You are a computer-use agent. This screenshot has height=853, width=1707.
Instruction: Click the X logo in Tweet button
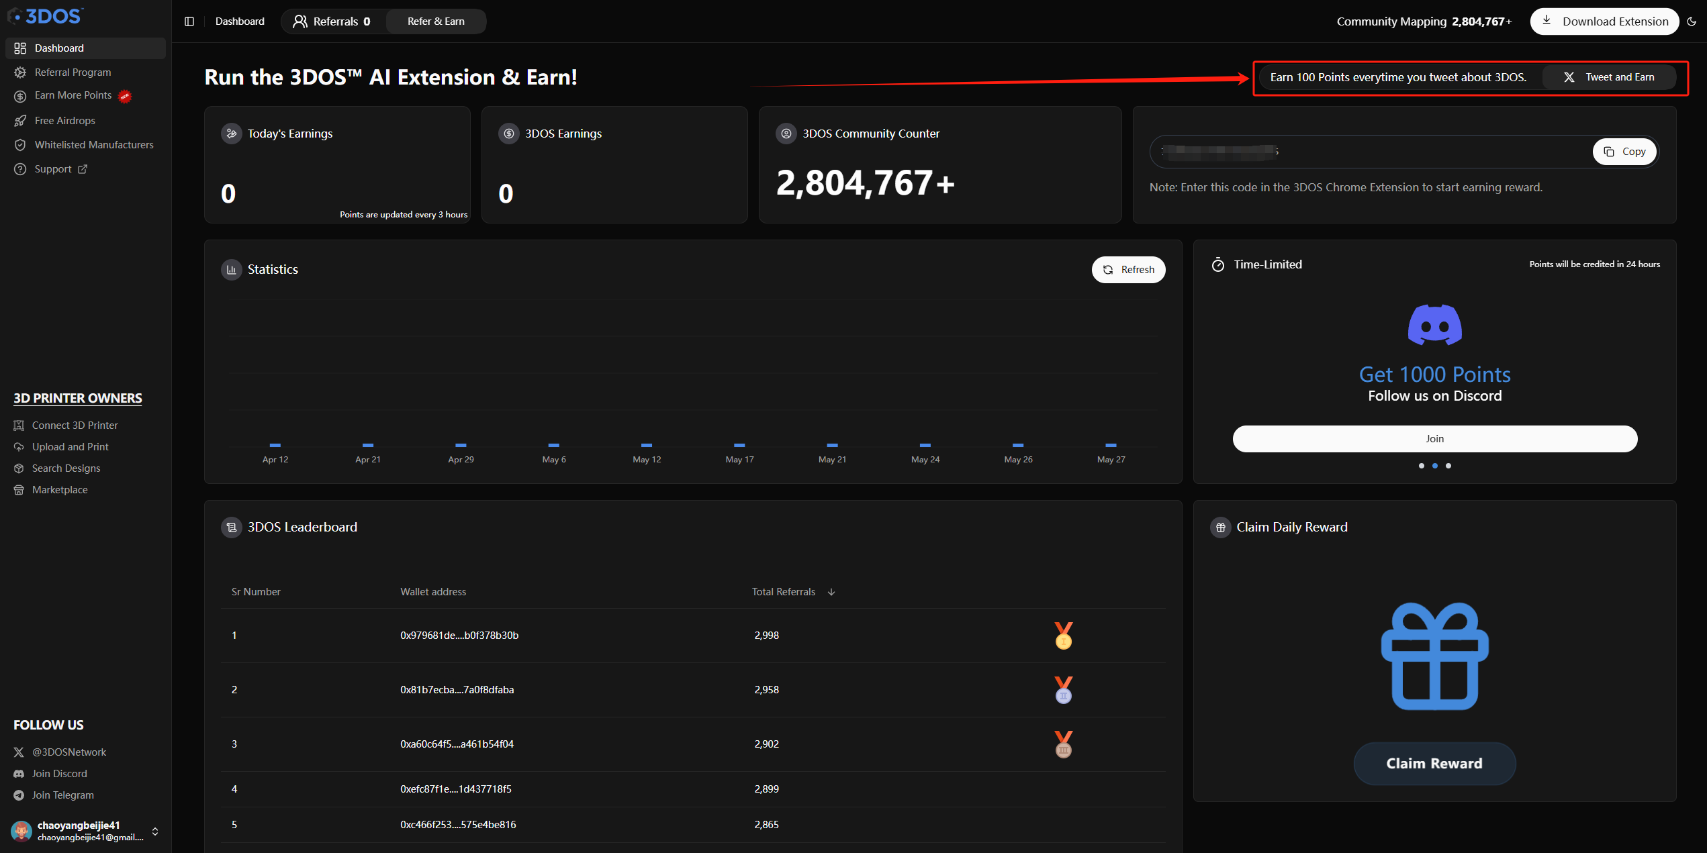click(x=1569, y=77)
